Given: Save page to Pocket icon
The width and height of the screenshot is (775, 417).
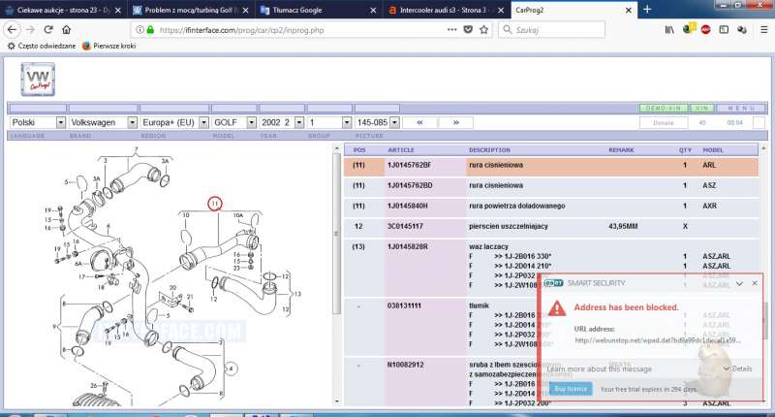Looking at the screenshot, I should point(468,30).
